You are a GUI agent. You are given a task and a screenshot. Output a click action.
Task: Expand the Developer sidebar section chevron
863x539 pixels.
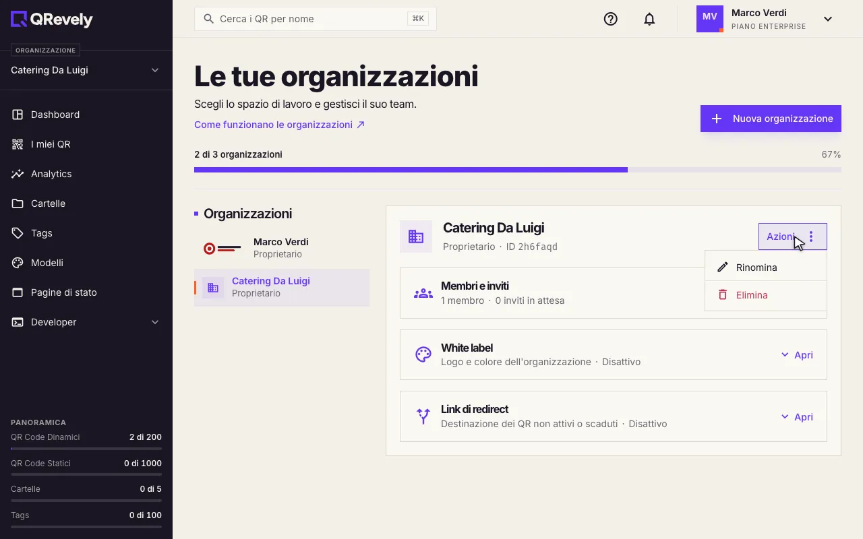coord(154,322)
